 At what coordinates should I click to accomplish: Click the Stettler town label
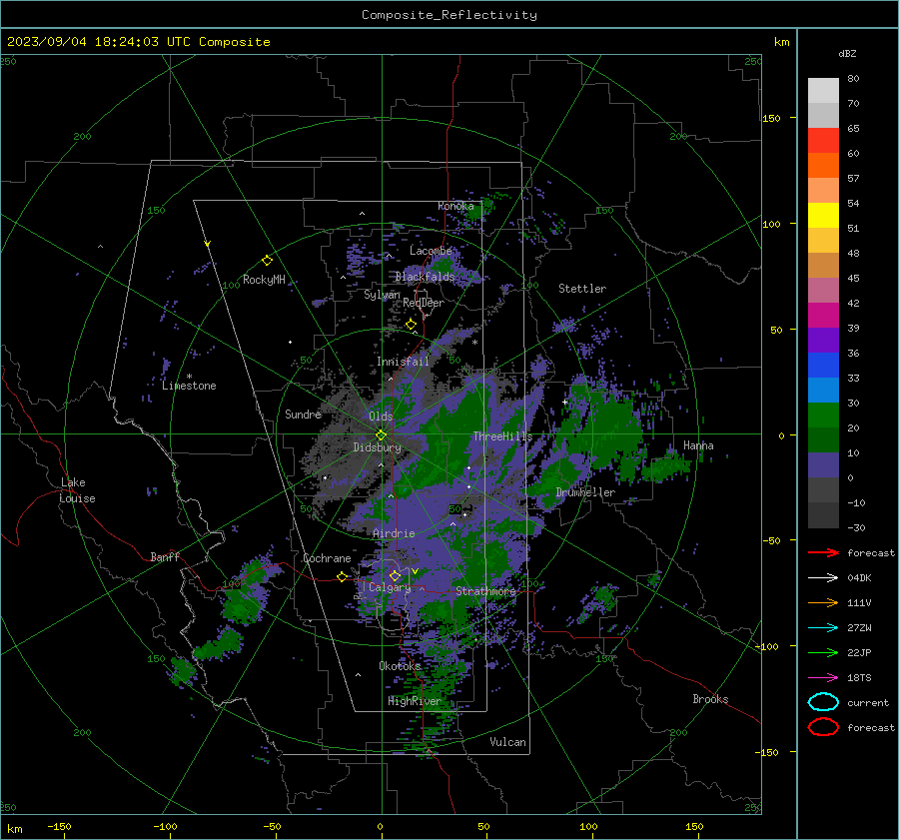582,289
